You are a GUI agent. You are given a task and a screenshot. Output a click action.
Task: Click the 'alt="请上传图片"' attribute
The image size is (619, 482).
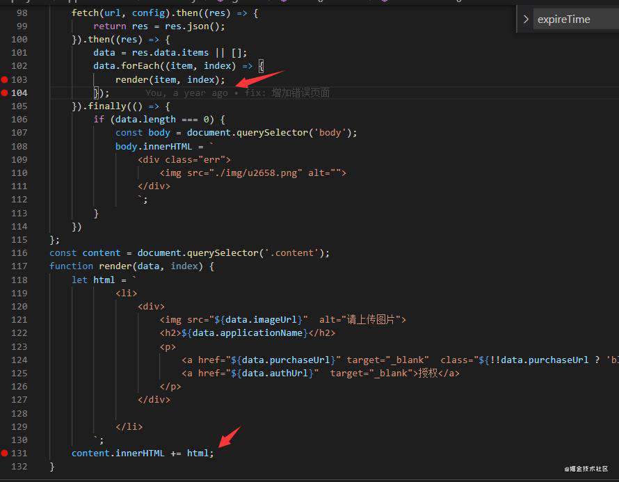pyautogui.click(x=360, y=320)
